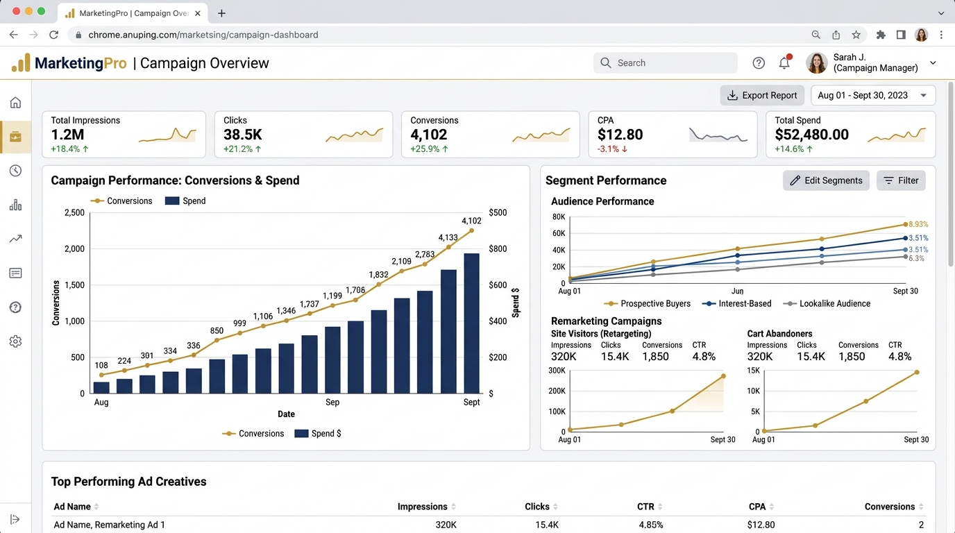Open the bar chart analytics sidebar icon
Image resolution: width=955 pixels, height=533 pixels.
[15, 205]
